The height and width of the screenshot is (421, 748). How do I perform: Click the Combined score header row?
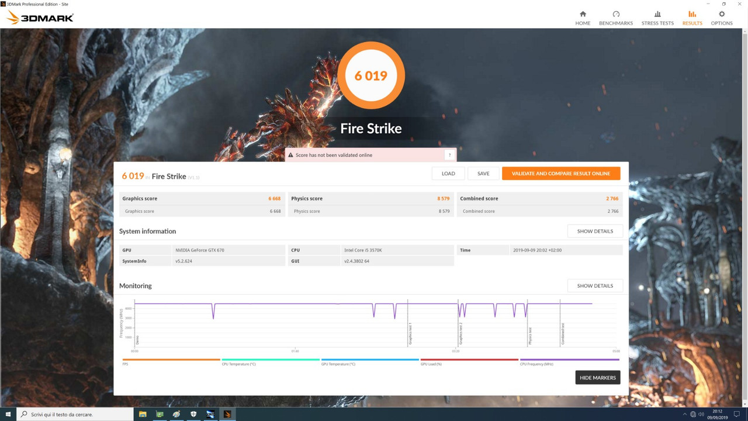pyautogui.click(x=539, y=199)
